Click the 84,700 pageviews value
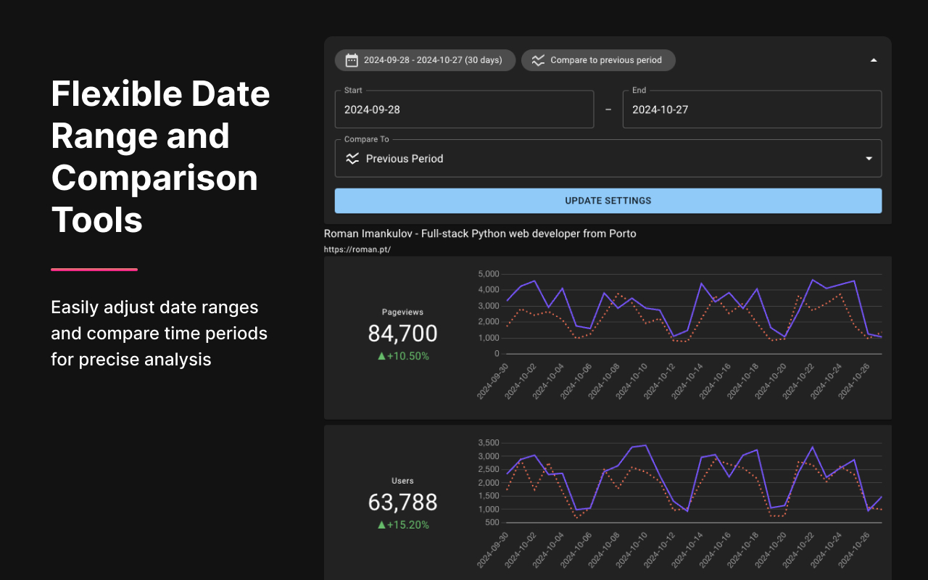The width and height of the screenshot is (928, 580). point(402,333)
